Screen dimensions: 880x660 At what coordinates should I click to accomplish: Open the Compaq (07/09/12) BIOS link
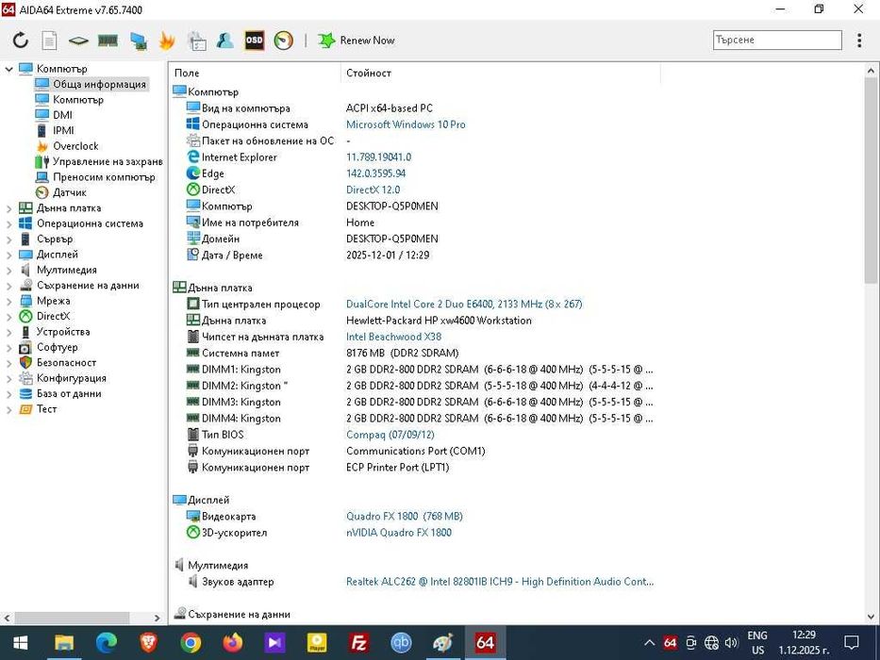point(390,435)
